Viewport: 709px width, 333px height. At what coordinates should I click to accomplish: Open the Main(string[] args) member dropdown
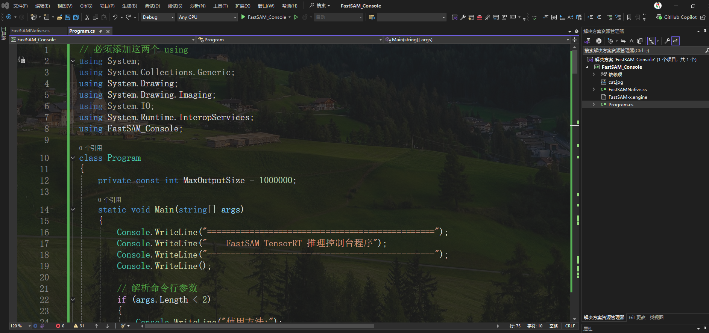click(x=477, y=39)
